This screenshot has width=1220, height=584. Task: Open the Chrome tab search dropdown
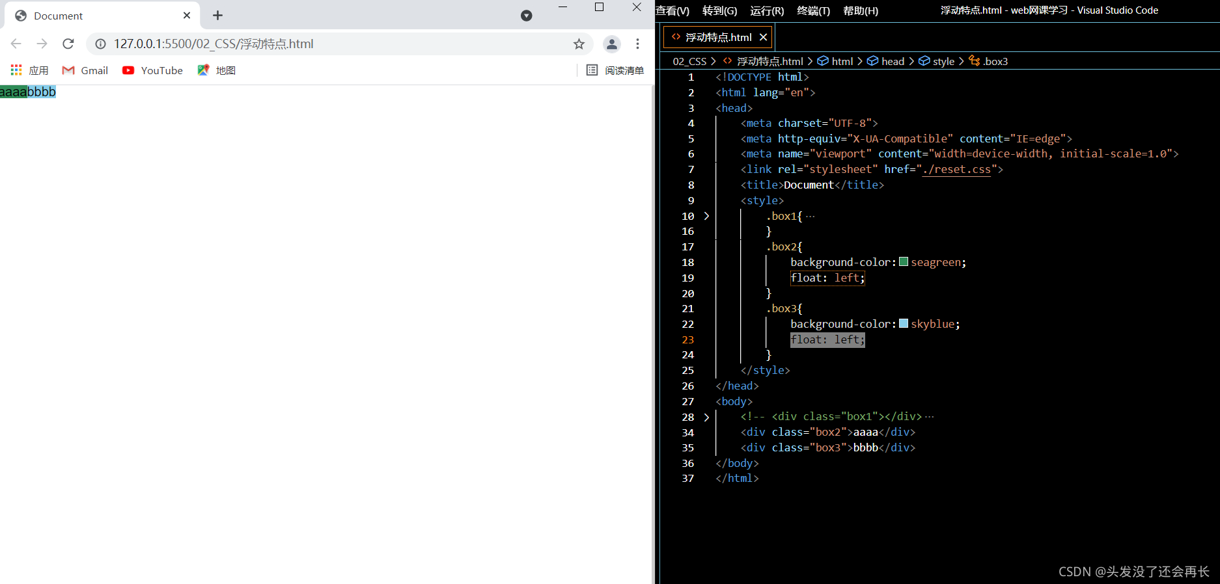tap(527, 16)
